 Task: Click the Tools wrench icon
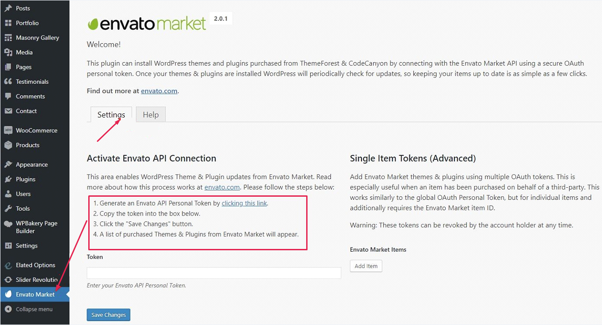point(8,208)
